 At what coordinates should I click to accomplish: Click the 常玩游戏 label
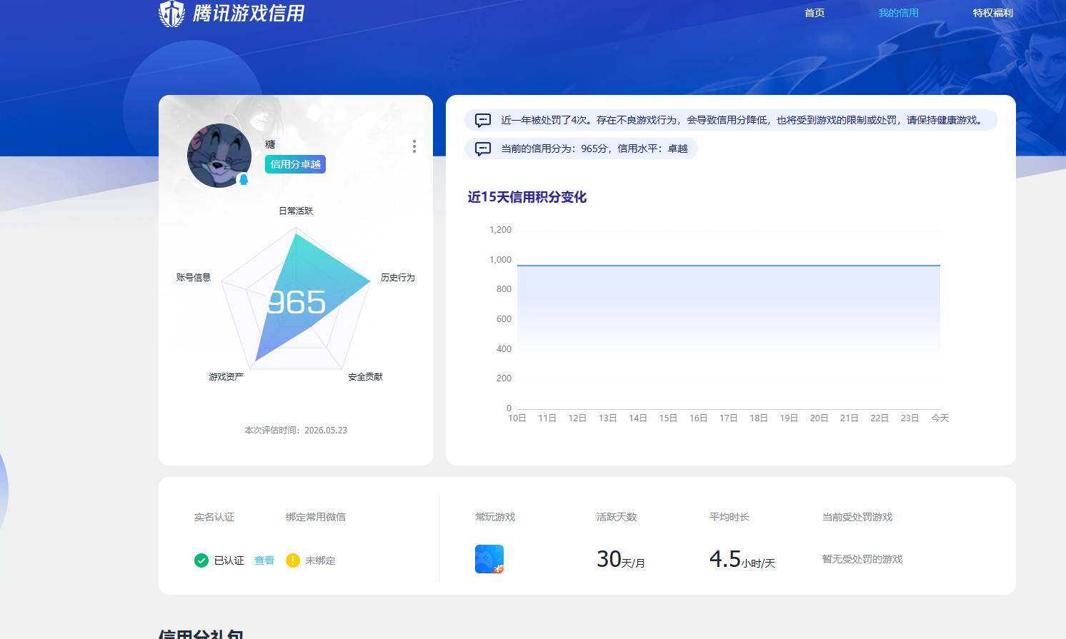(x=495, y=517)
